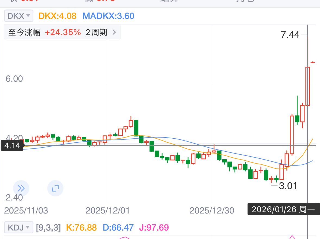Tap the fullscreen expand chart icon
The height and width of the screenshot is (239, 320).
(55, 188)
